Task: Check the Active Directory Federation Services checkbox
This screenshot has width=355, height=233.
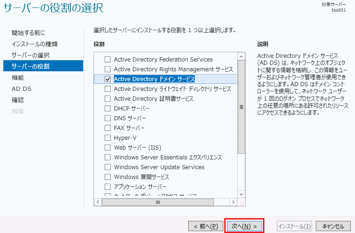Action: coord(107,60)
